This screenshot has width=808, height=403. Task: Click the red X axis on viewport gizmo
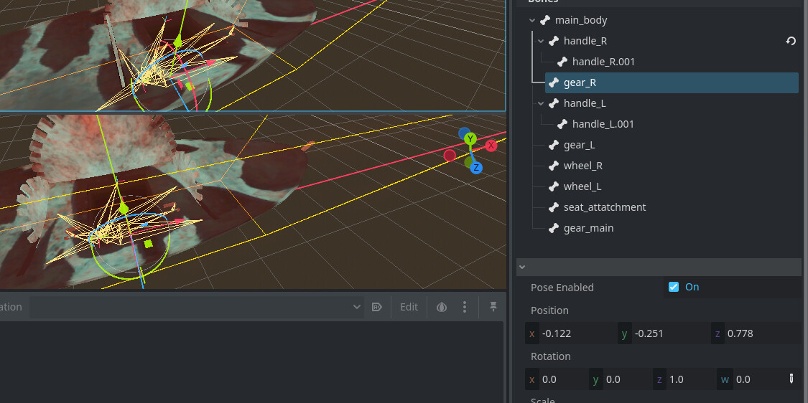click(491, 146)
